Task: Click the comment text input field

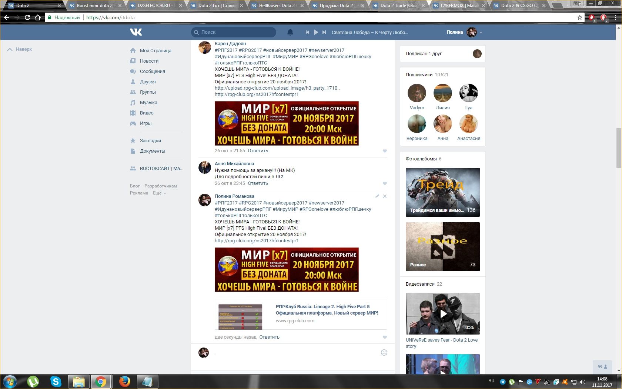Action: (296, 353)
